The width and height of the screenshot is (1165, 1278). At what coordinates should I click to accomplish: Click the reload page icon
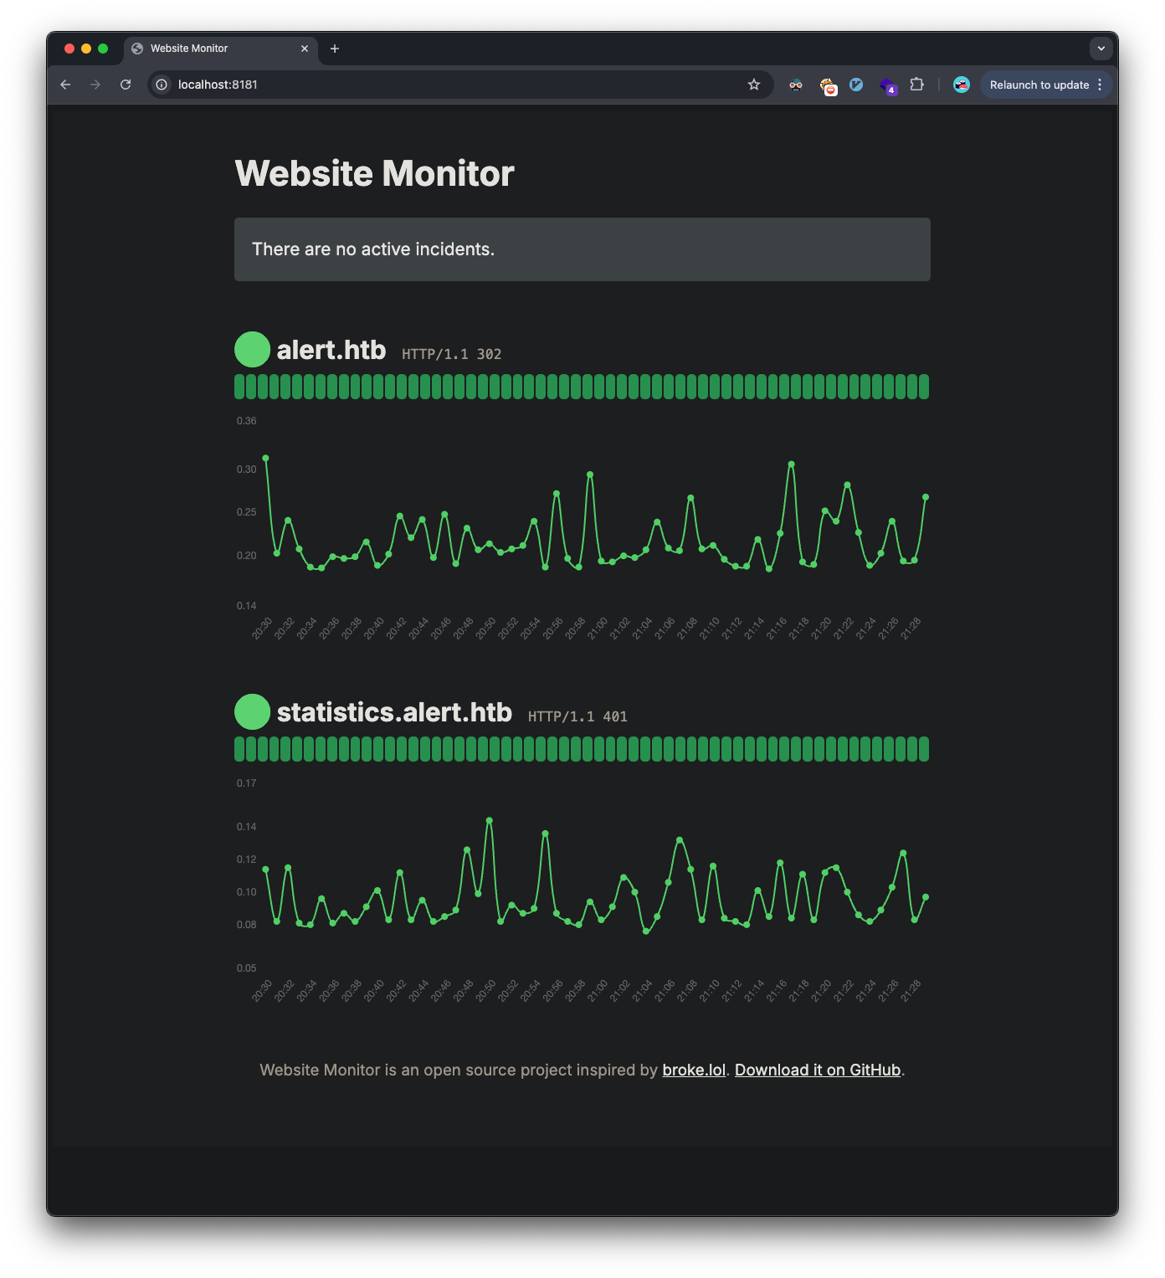pos(126,85)
